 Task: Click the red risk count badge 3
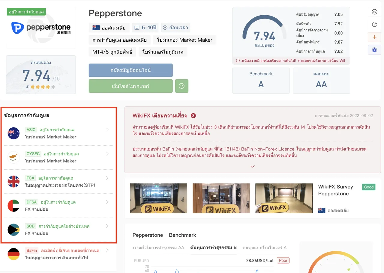(193, 116)
